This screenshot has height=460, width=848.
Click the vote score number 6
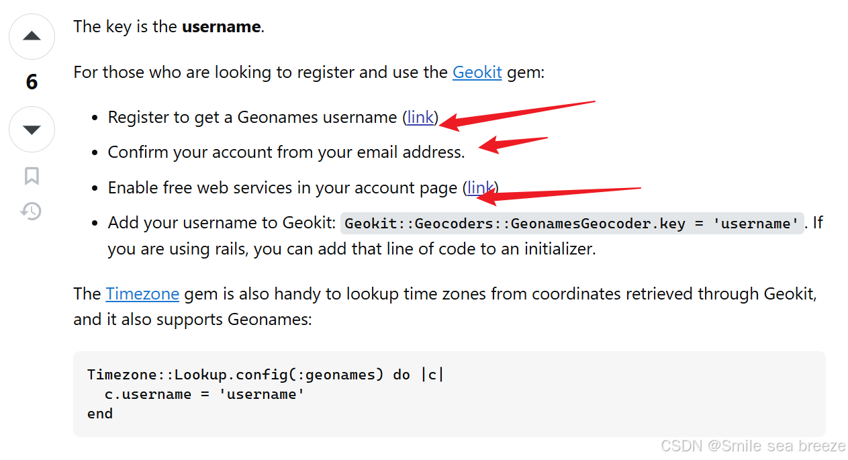[32, 82]
